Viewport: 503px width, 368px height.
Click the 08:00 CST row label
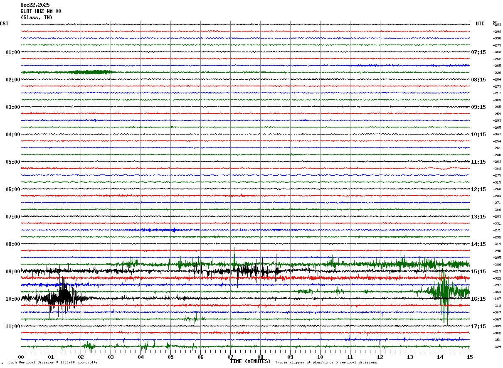[x=13, y=244]
